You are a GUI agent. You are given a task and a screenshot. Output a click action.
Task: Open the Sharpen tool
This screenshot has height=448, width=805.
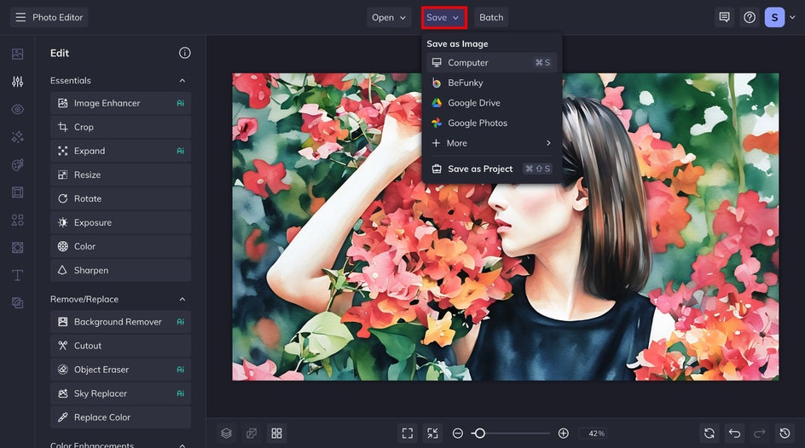[x=120, y=270]
